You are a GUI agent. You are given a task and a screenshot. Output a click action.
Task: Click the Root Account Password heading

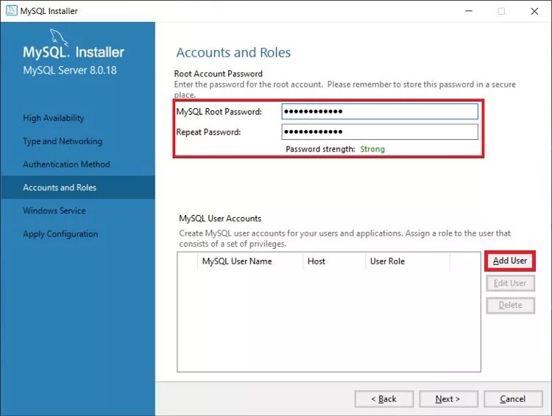(x=219, y=74)
